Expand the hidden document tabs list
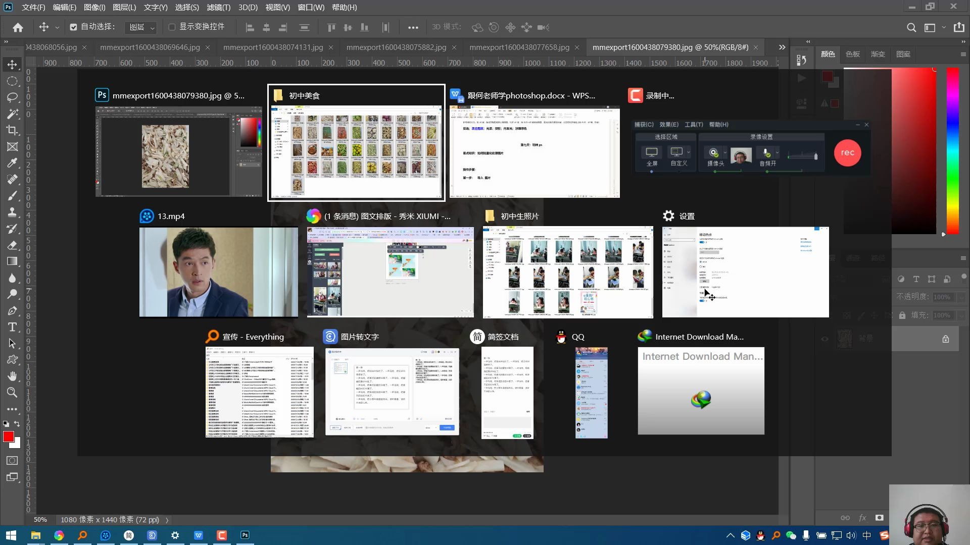Screen dimensions: 970x545 (x=782, y=47)
